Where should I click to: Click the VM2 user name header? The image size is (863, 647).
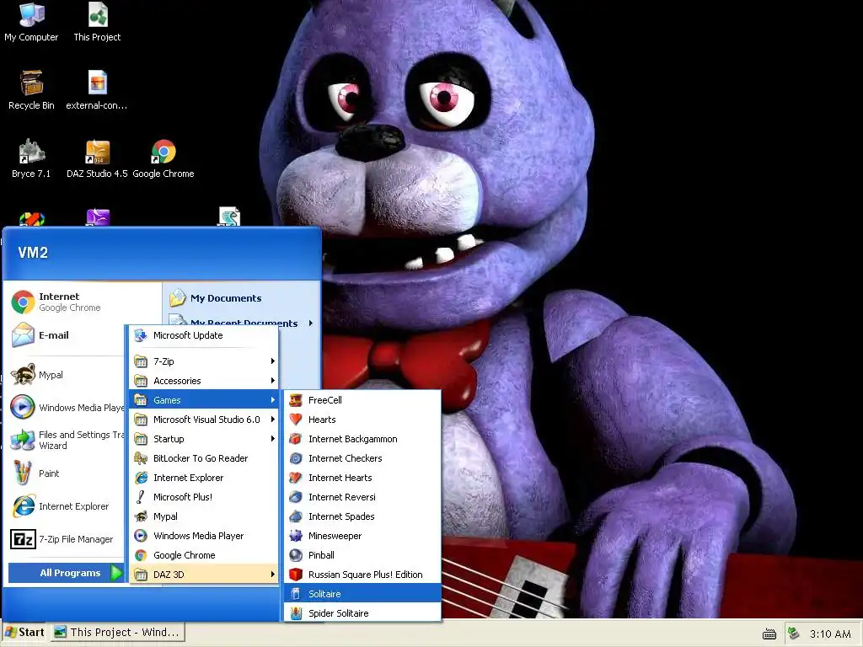coord(33,253)
